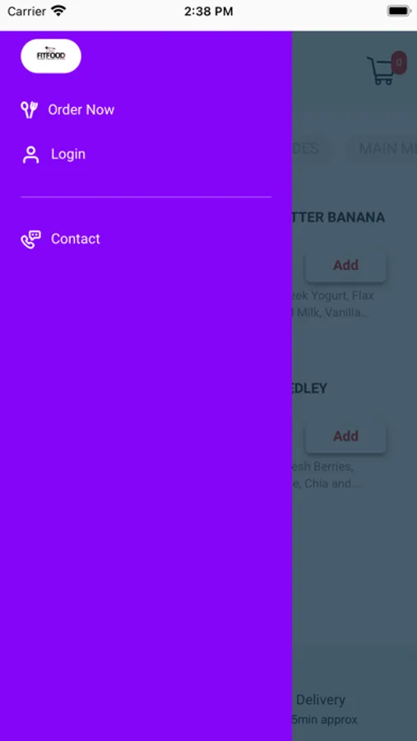Add the Medley item to cart
Screen dimensions: 417x741
pyautogui.click(x=345, y=436)
